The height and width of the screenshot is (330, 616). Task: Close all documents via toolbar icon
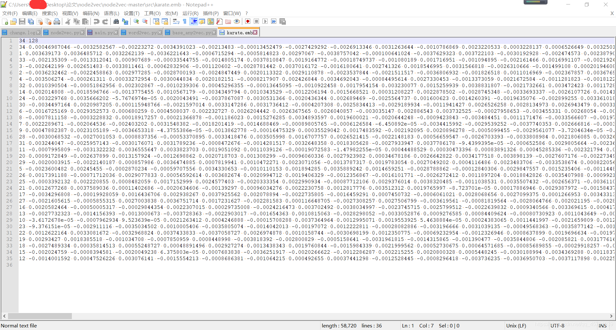[48, 21]
